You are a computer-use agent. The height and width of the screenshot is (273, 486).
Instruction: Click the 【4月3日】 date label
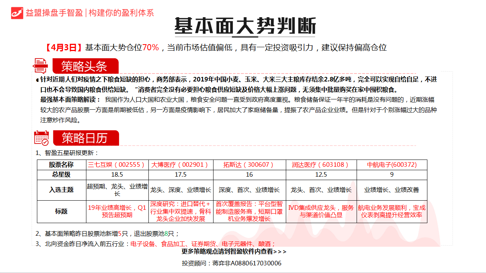coord(64,48)
